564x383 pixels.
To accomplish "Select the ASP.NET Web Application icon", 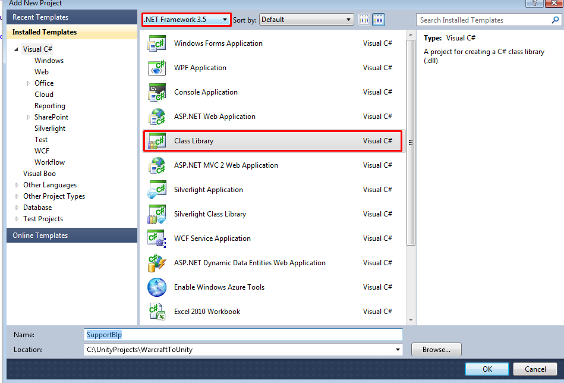I will click(x=157, y=117).
